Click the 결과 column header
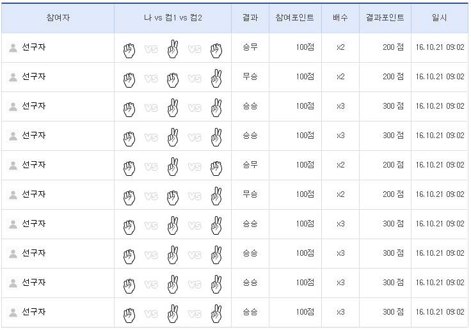Image resolution: width=471 pixels, height=330 pixels. tap(250, 18)
